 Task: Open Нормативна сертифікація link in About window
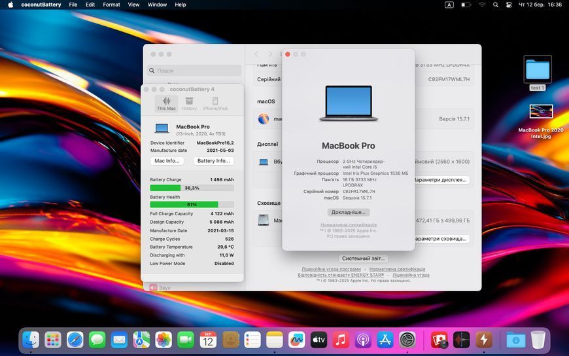(349, 225)
